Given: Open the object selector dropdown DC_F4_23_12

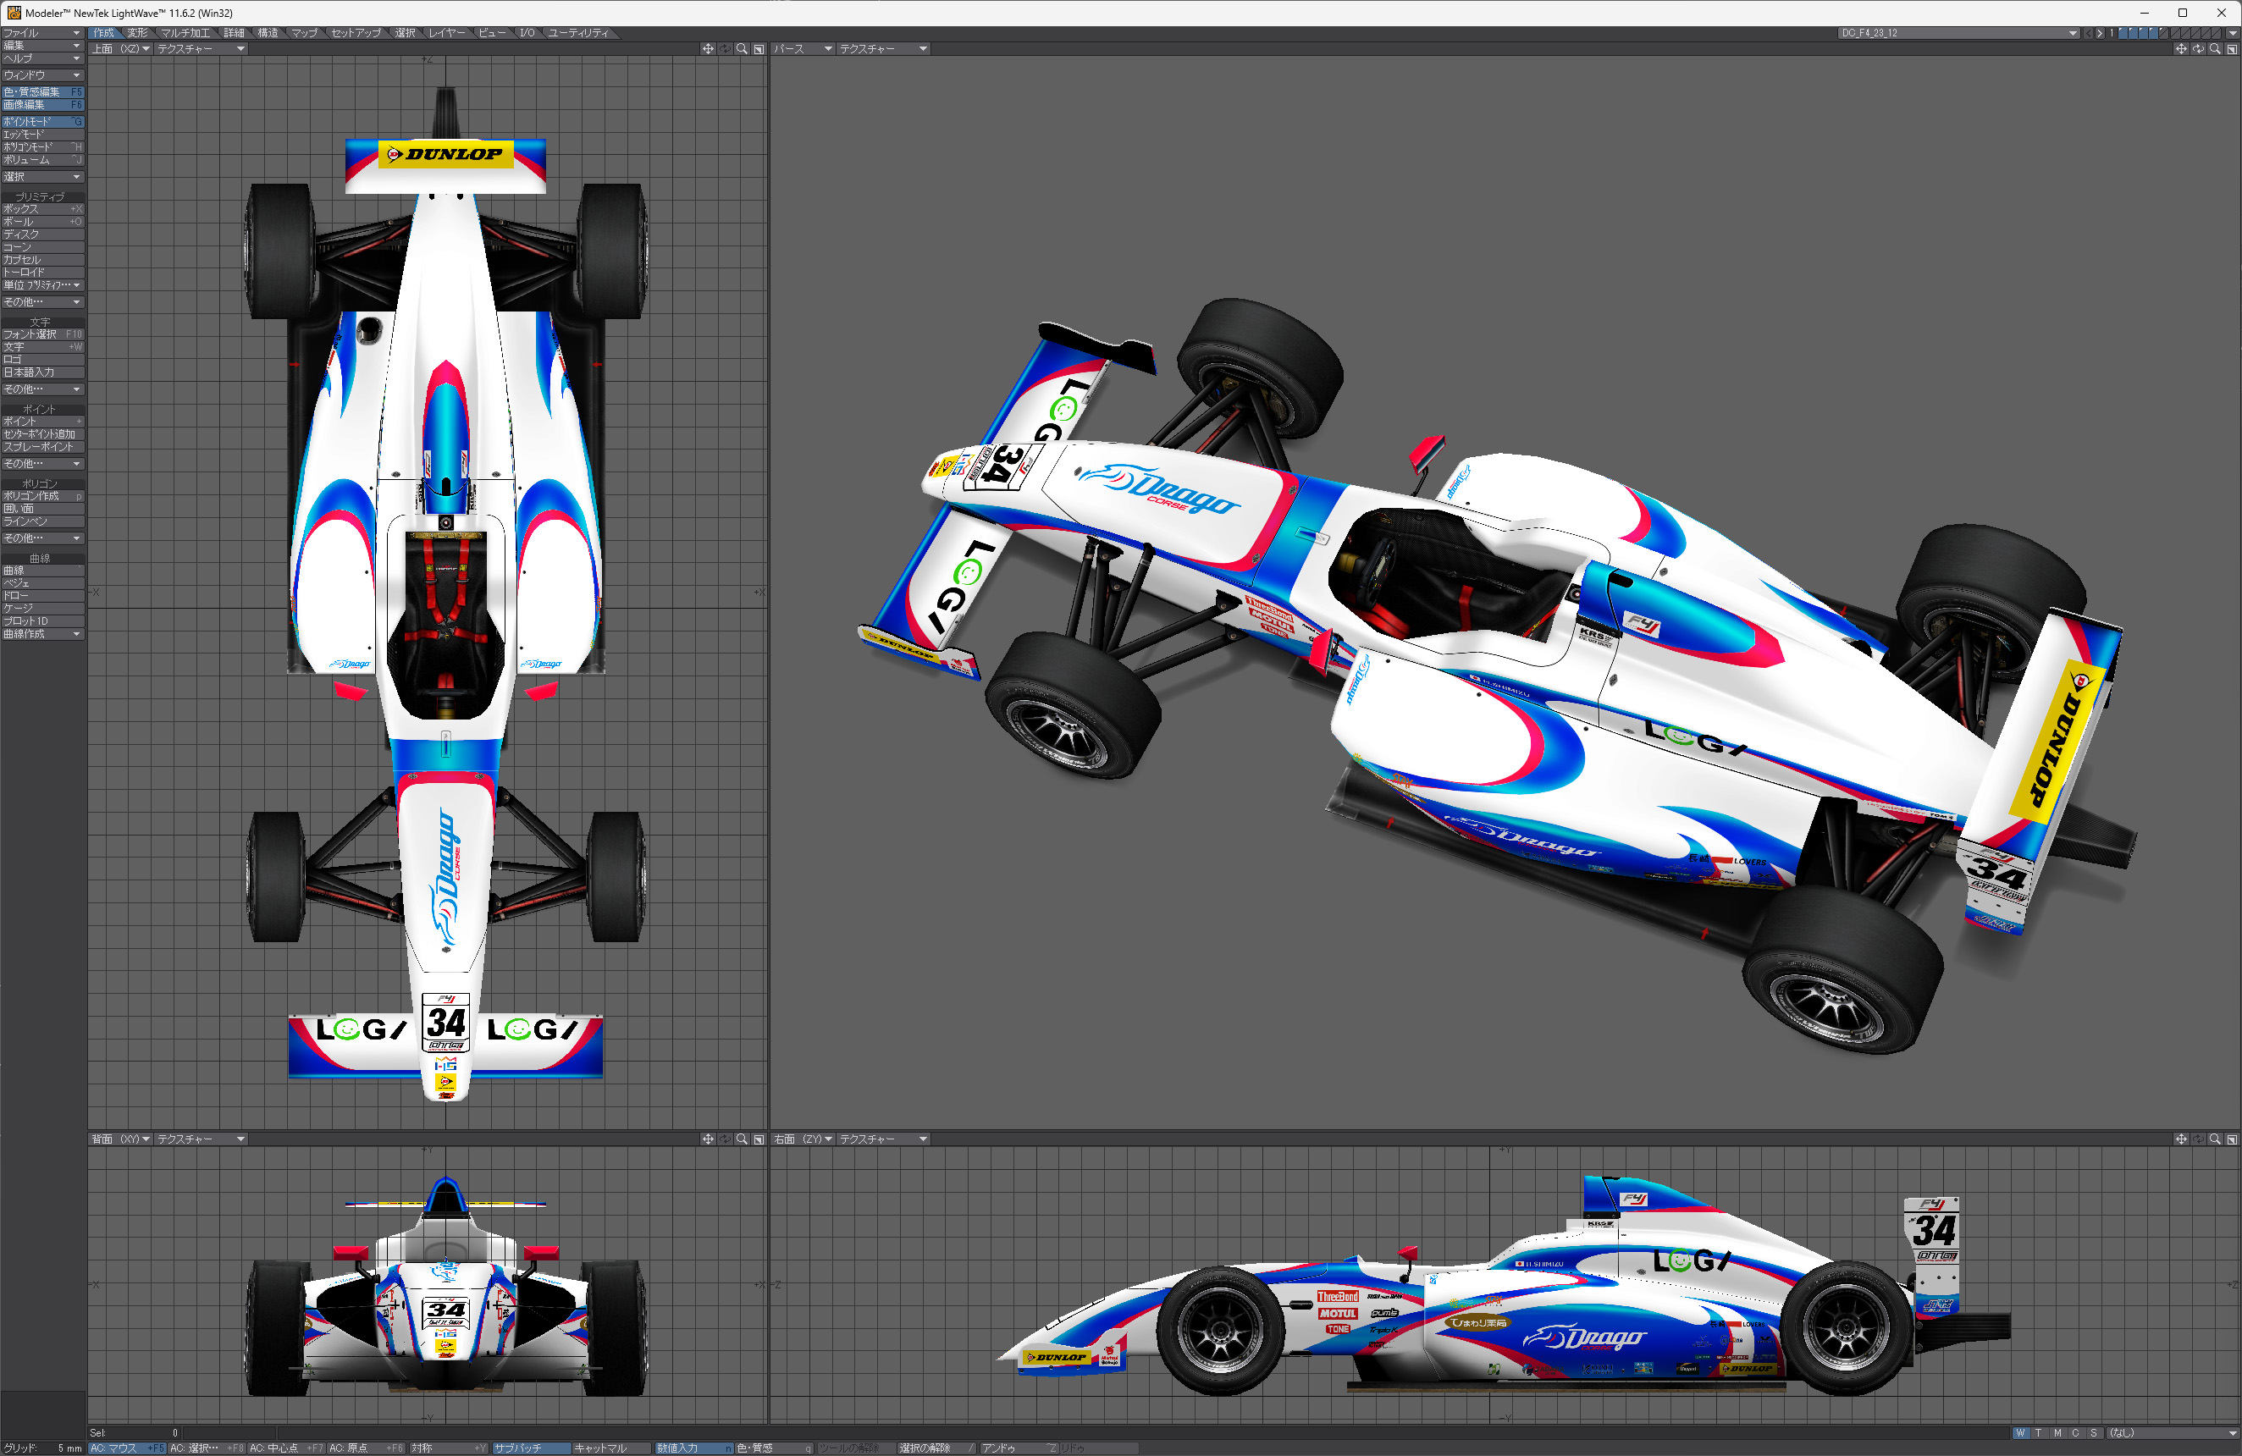Looking at the screenshot, I should tap(1959, 33).
